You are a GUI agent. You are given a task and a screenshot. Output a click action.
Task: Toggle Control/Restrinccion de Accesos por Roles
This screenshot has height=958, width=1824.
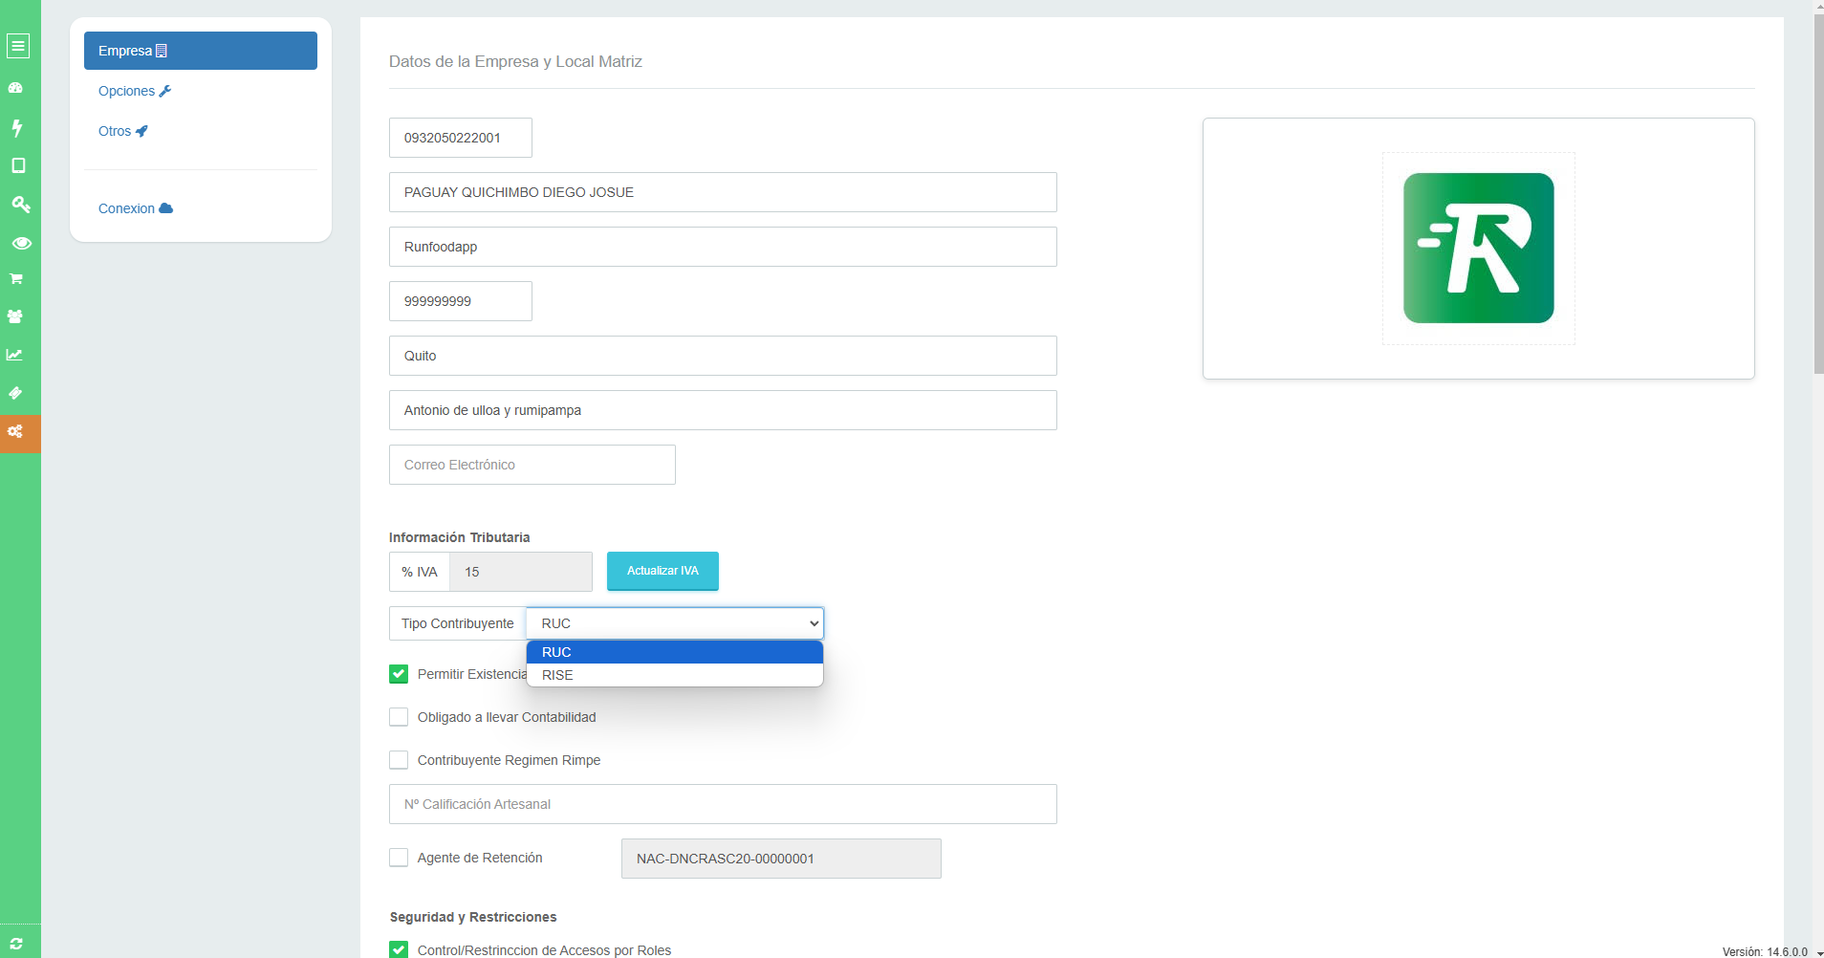click(x=399, y=949)
